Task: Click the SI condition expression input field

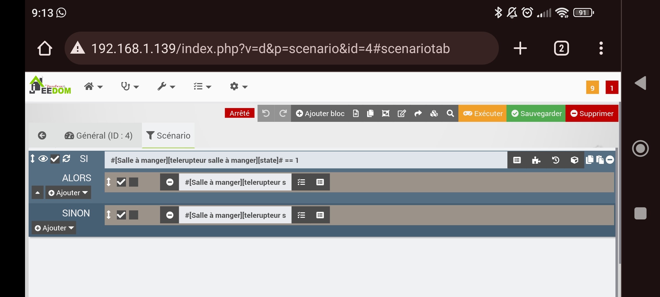Action: point(305,160)
